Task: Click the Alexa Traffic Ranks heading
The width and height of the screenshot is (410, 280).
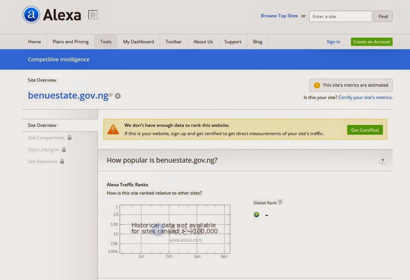Action: tap(128, 185)
